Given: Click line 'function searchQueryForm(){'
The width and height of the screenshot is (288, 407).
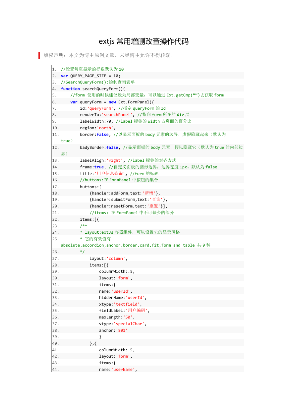Looking at the screenshot, I should coord(93,88).
